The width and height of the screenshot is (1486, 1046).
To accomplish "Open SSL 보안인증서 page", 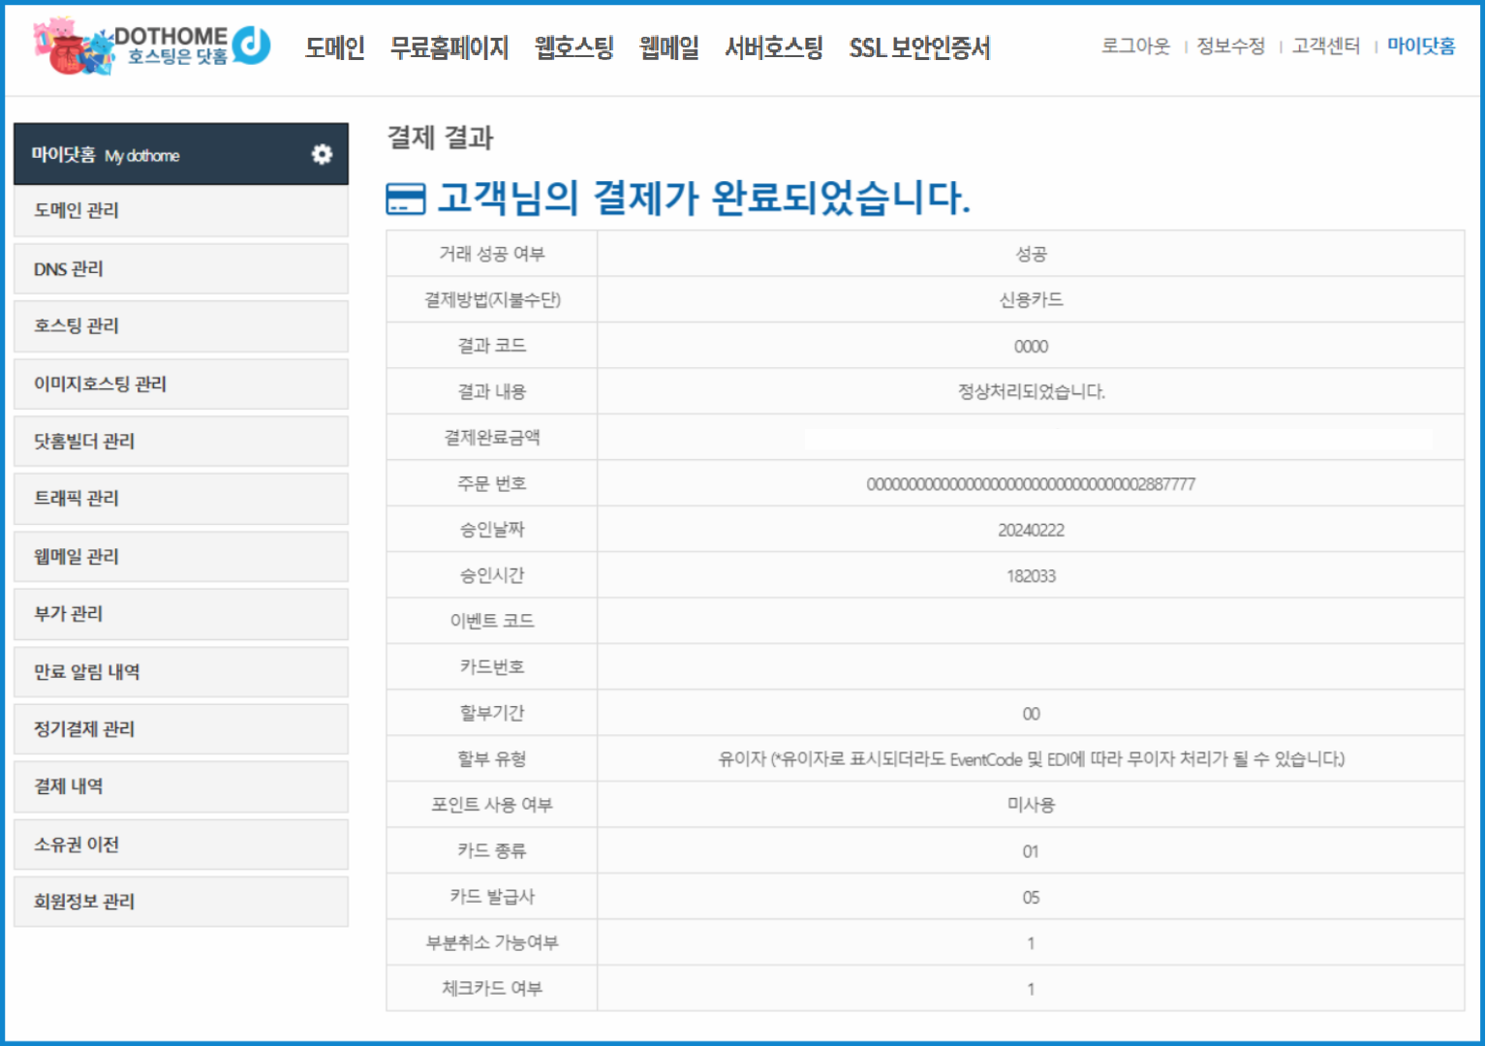I will point(918,47).
